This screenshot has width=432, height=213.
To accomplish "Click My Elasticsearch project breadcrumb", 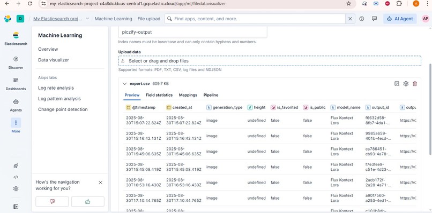I will 57,19.
